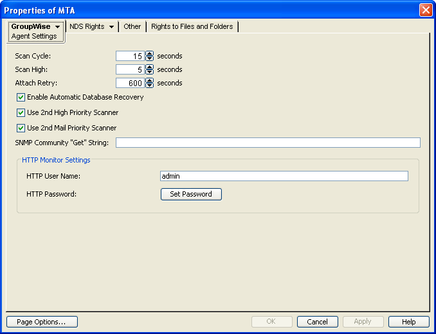Focus the Attach Retry seconds field
Image resolution: width=436 pixels, height=334 pixels.
[130, 83]
